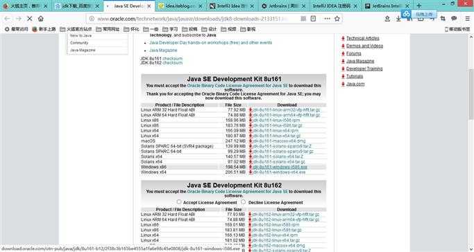
Task: Click the Windows x64 row label in 8u161 table
Action: (153, 172)
